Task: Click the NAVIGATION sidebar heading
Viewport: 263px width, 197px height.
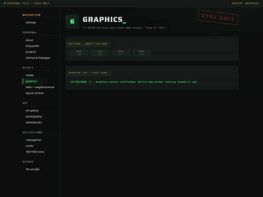Action: (x=31, y=15)
